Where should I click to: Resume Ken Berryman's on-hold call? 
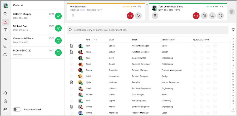138,16
